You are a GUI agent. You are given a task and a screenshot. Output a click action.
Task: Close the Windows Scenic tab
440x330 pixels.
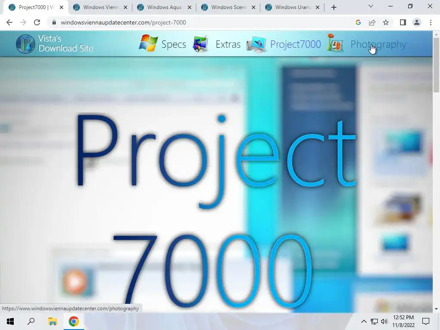coord(254,7)
